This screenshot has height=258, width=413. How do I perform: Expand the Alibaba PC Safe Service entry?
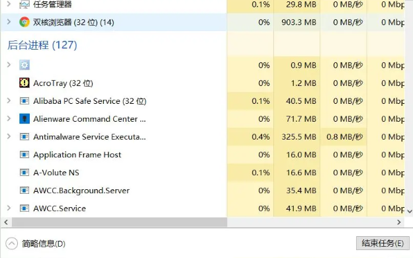click(9, 101)
